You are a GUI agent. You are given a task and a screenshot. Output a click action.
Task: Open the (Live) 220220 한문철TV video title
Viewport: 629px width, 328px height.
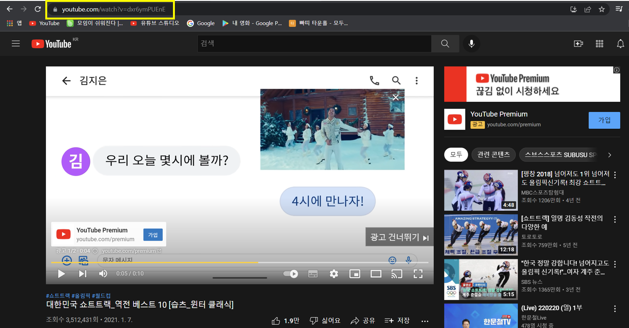[552, 308]
